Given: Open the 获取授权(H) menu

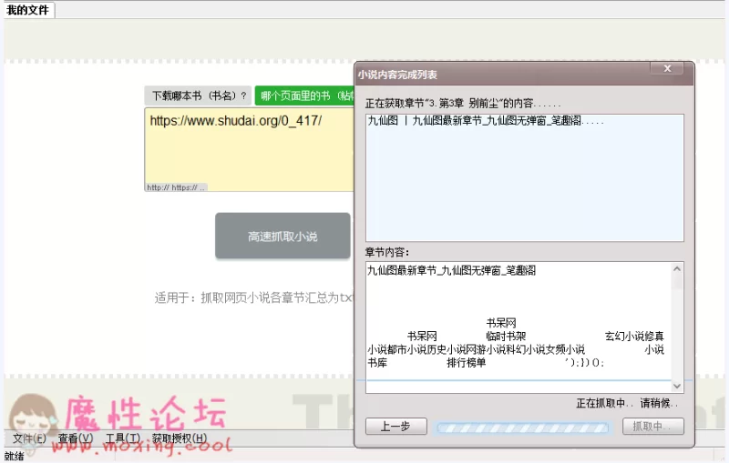Looking at the screenshot, I should pyautogui.click(x=179, y=438).
